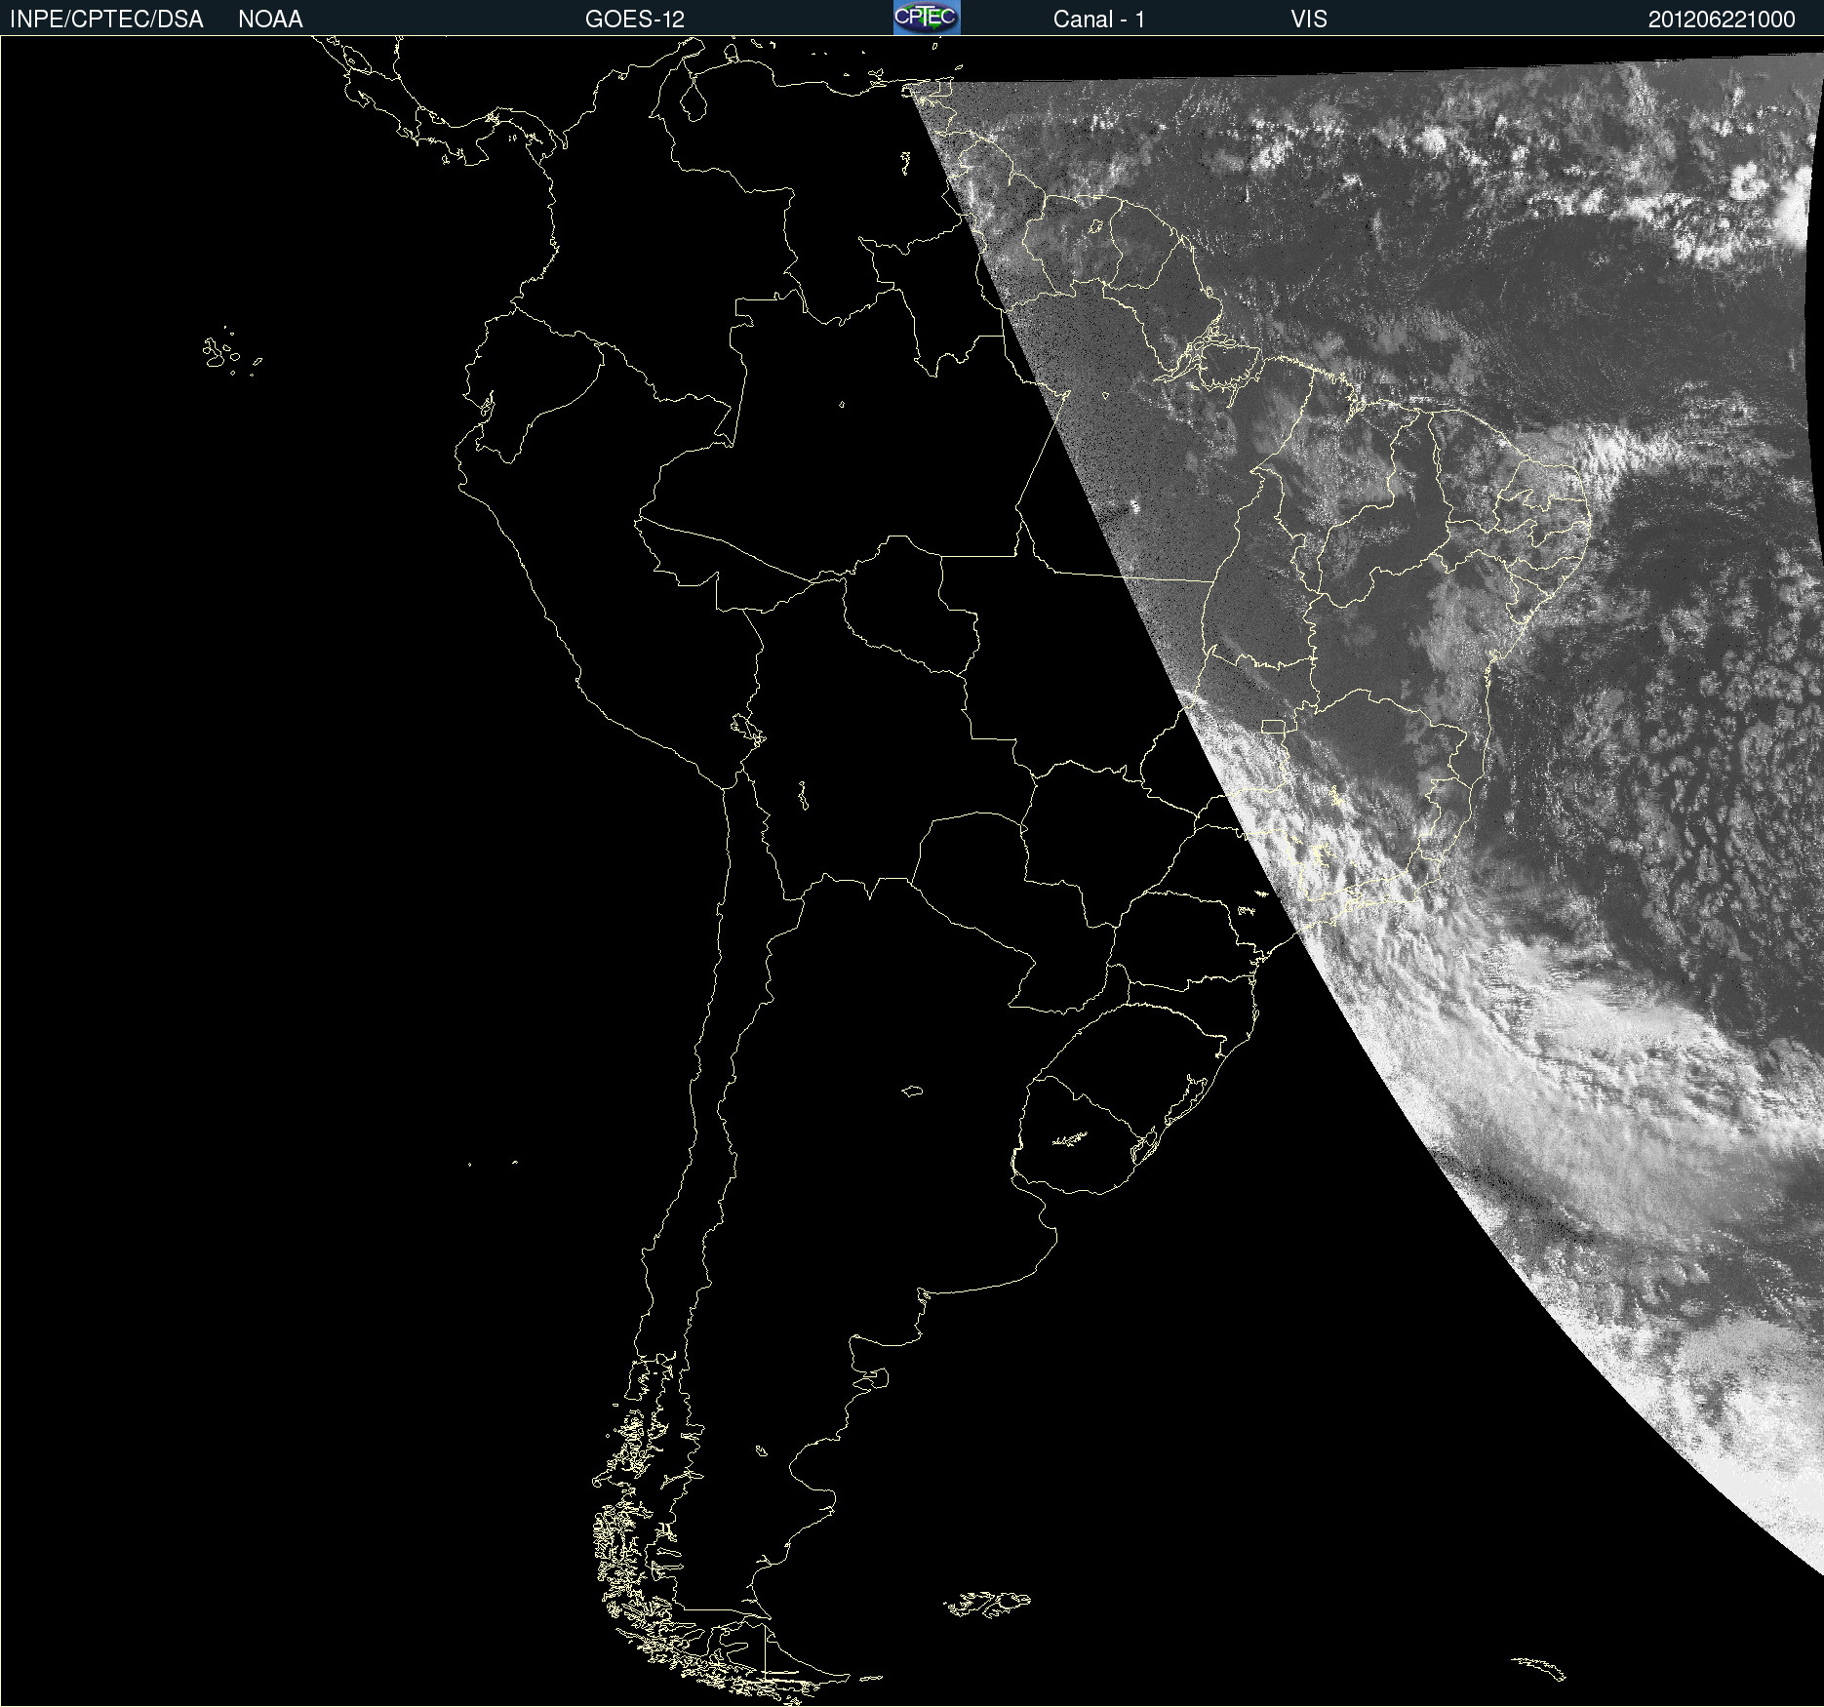
Task: Select the VIS channel label
Action: tap(1309, 20)
